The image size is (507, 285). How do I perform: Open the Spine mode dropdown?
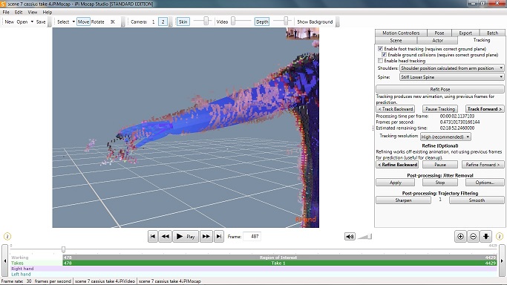pos(452,77)
